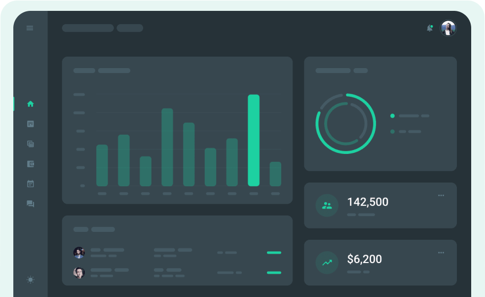Click the green status bar in second list row
The image size is (485, 297).
274,272
